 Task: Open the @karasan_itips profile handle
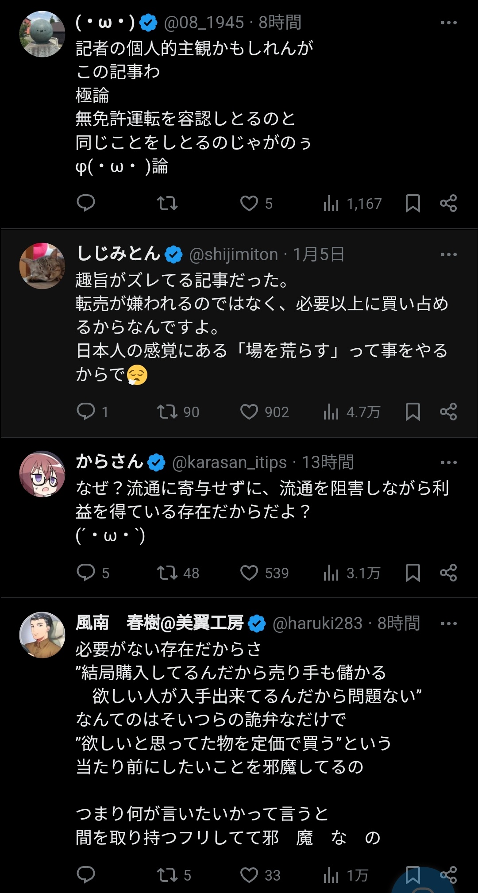click(x=229, y=462)
